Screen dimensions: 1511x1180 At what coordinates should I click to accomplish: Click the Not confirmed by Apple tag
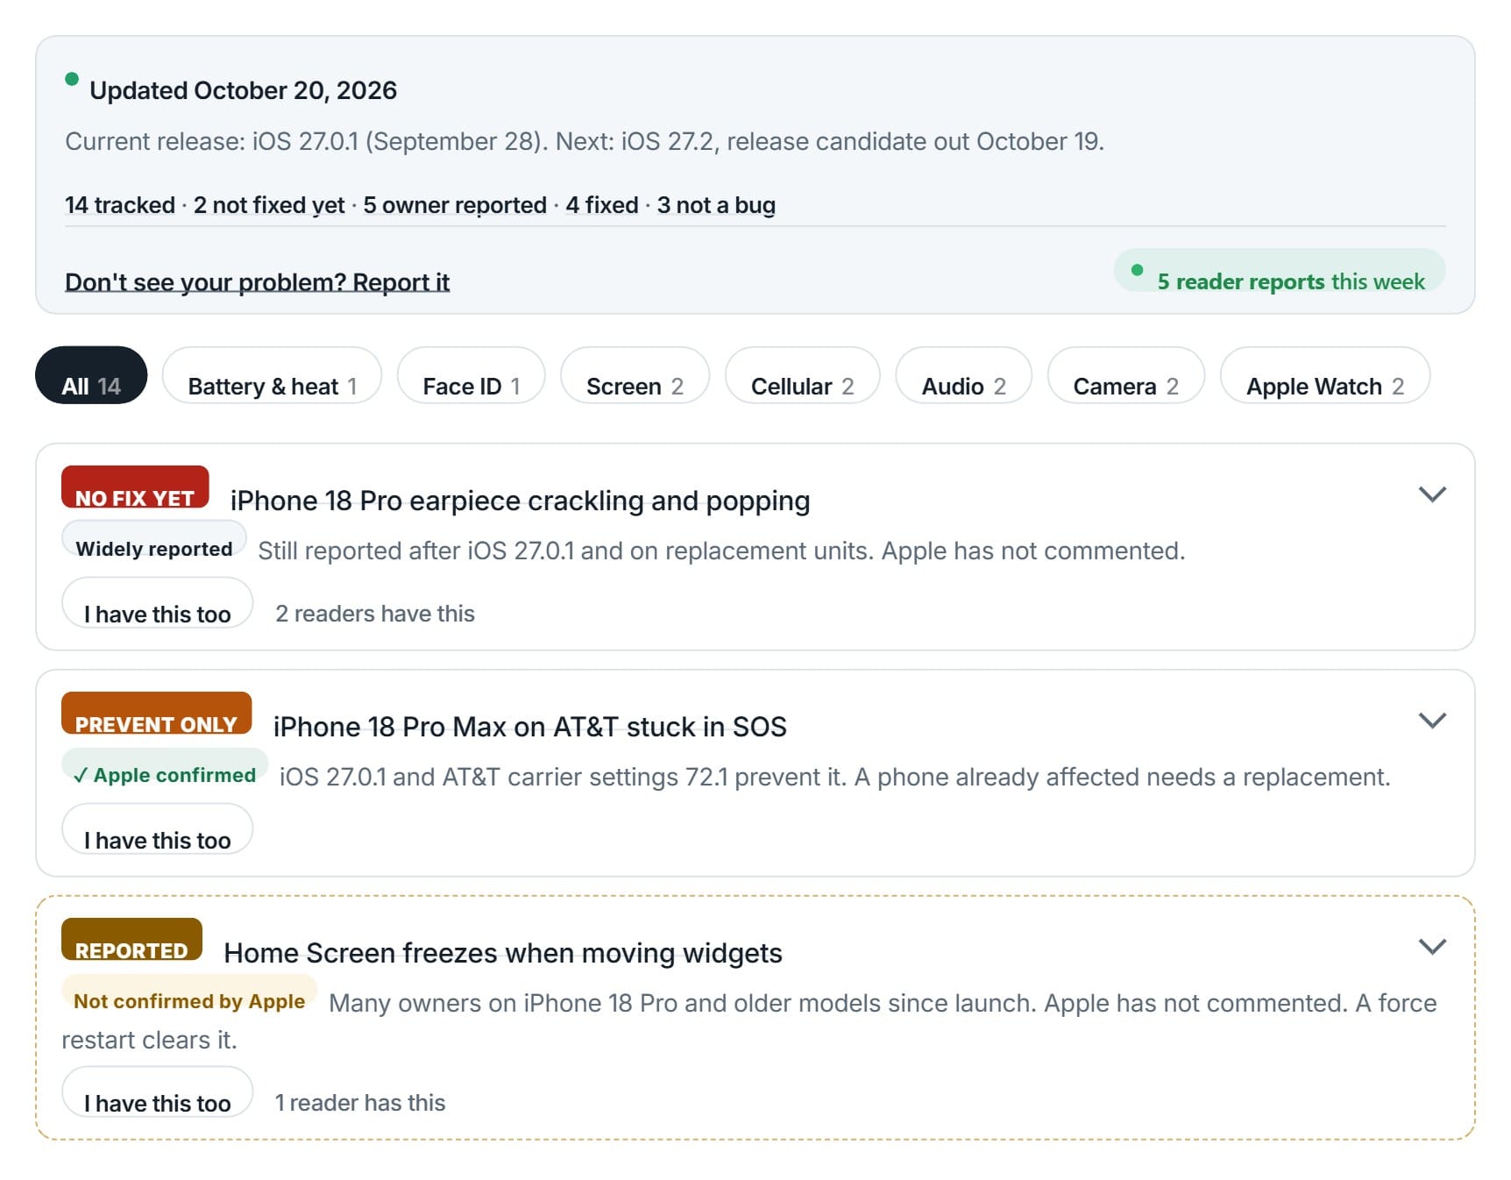point(189,992)
